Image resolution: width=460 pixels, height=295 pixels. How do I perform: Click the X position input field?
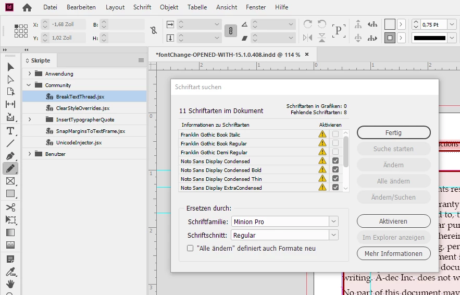68,24
